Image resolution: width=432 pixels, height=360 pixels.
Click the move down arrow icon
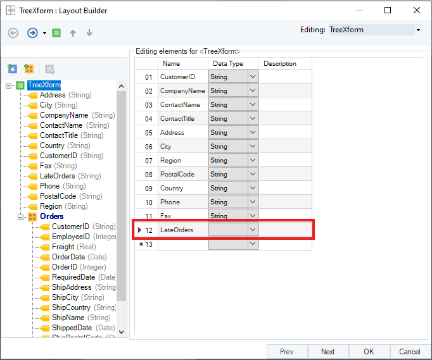[89, 33]
